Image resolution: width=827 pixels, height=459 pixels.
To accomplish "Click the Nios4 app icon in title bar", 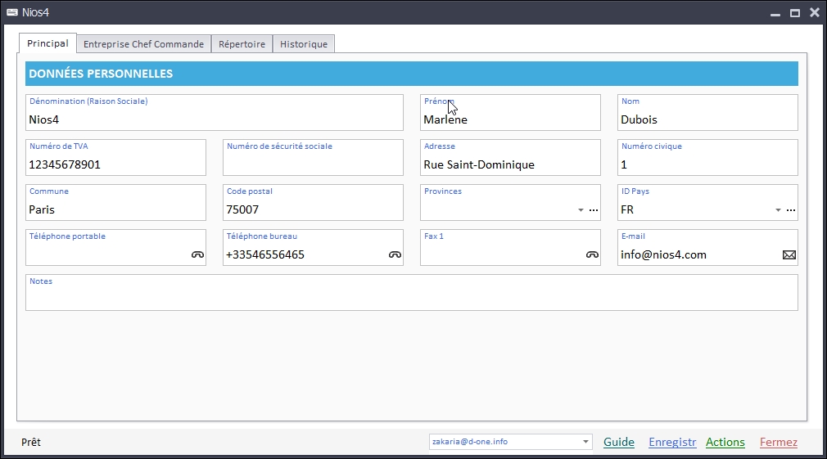I will [x=12, y=12].
